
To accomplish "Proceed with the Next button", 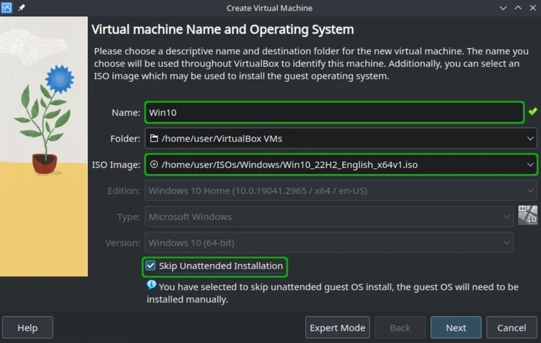I will point(456,327).
